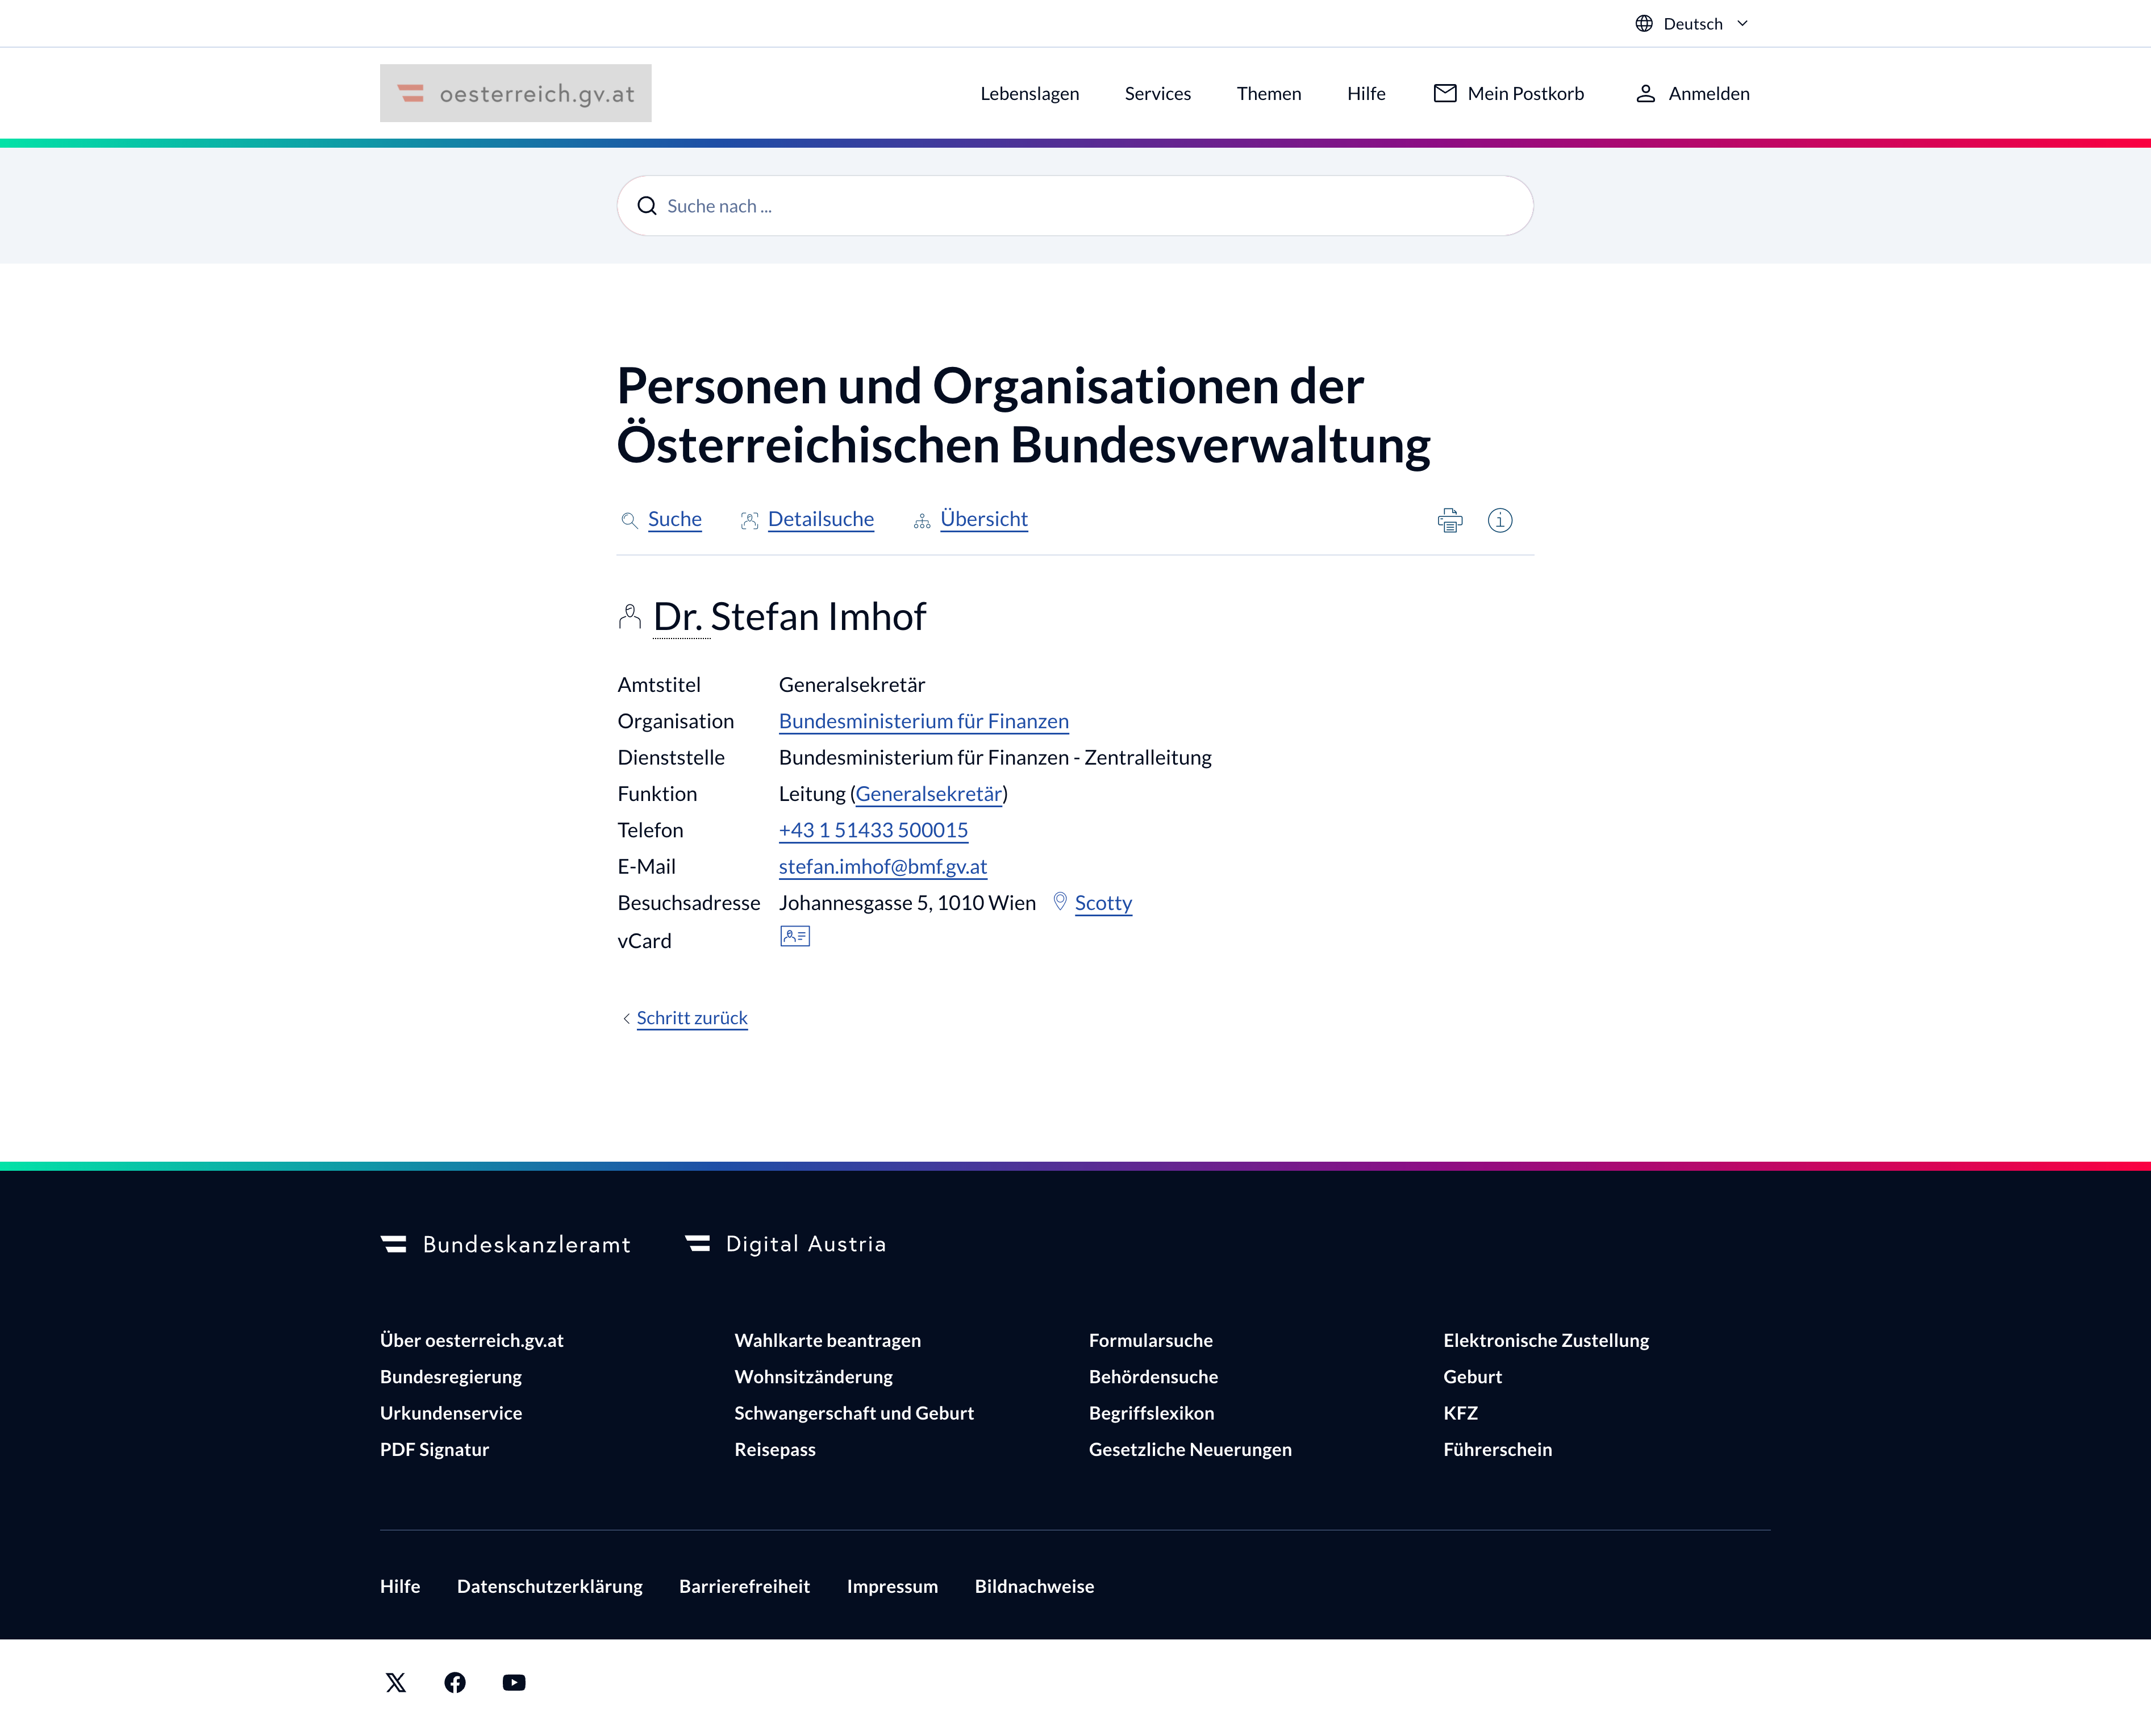The width and height of the screenshot is (2151, 1736).
Task: Click Anmelden user login
Action: click(1692, 93)
